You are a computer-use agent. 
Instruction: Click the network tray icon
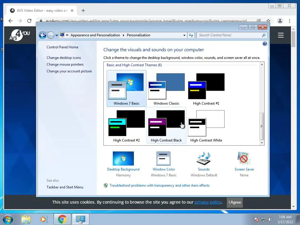pyautogui.click(x=263, y=219)
